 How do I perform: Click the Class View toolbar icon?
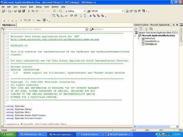144,11
